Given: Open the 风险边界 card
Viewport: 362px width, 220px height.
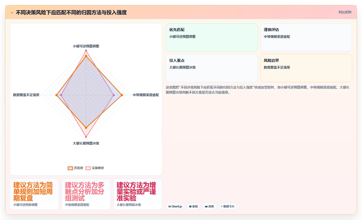Looking at the screenshot, I should 306,68.
